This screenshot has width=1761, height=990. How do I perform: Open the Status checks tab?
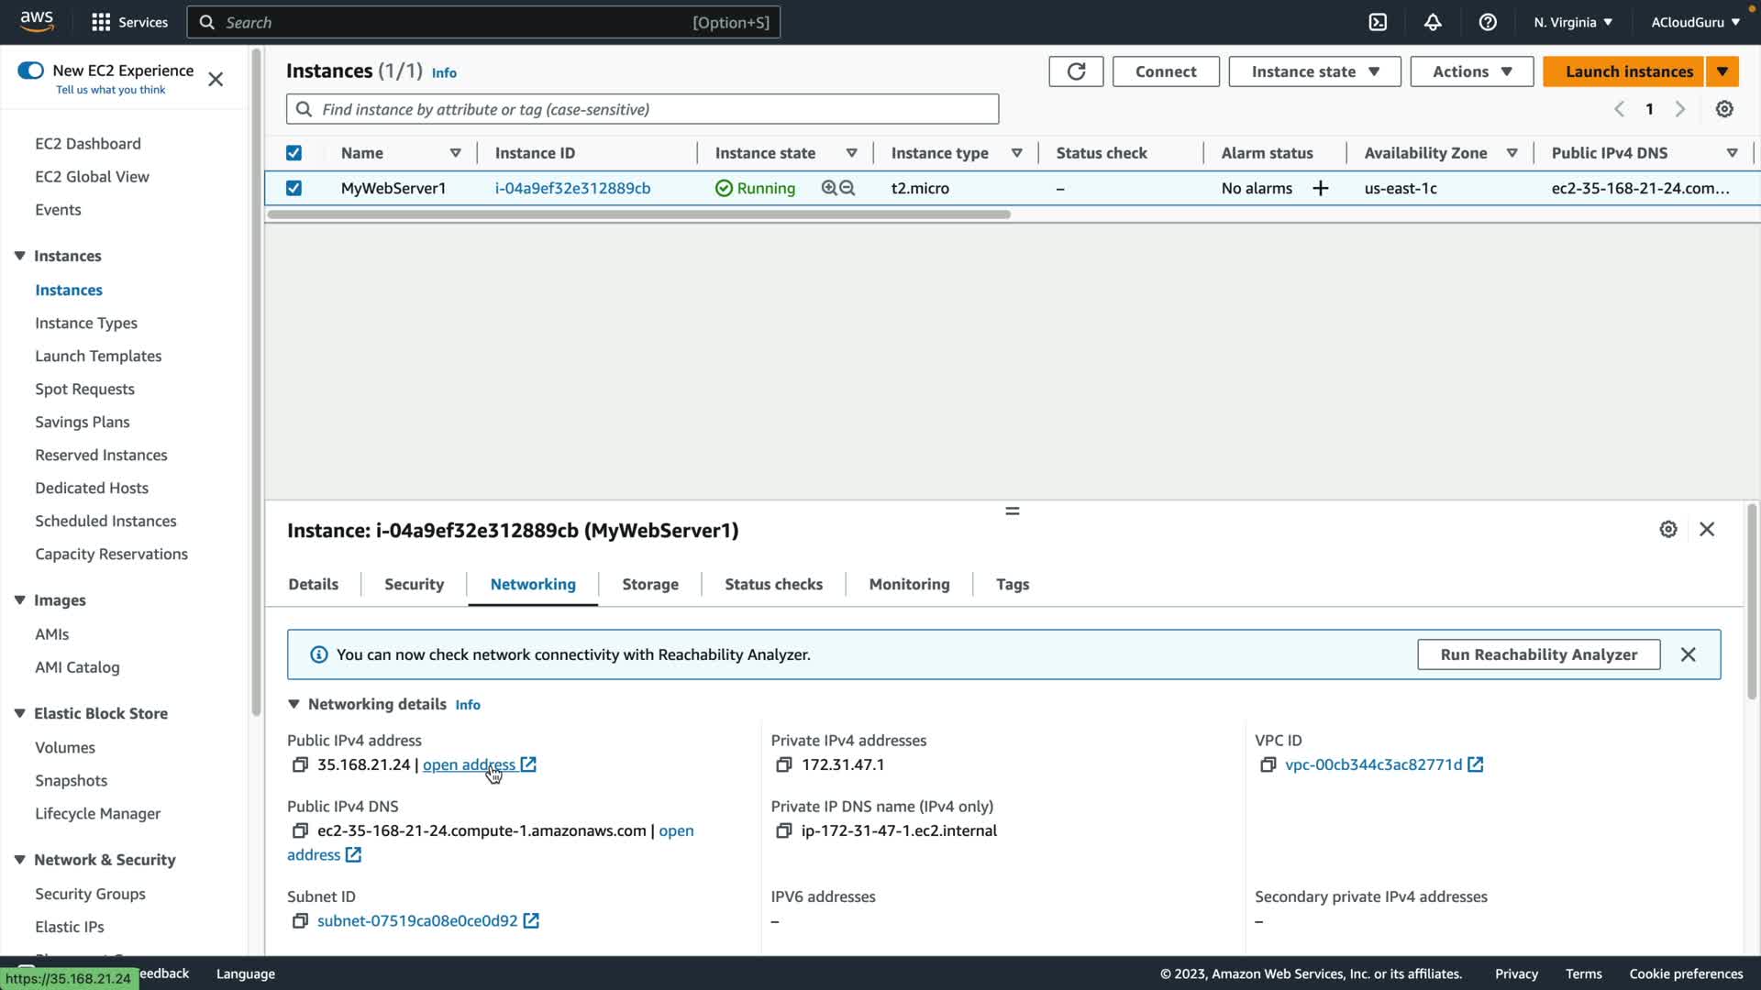(x=773, y=584)
